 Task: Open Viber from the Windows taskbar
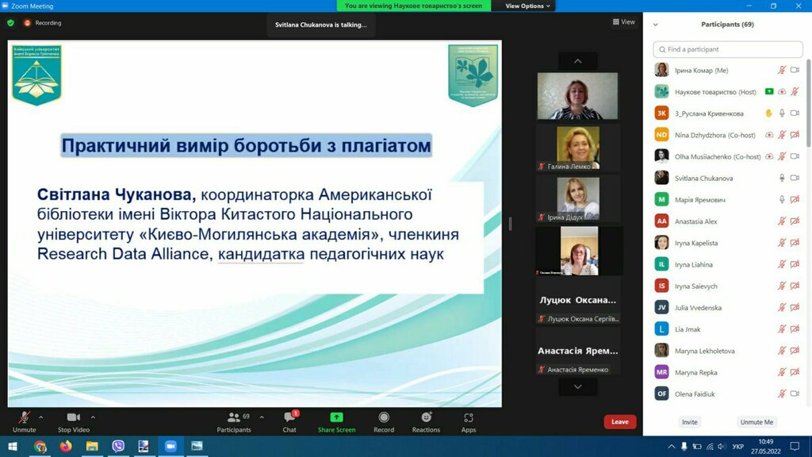[118, 447]
